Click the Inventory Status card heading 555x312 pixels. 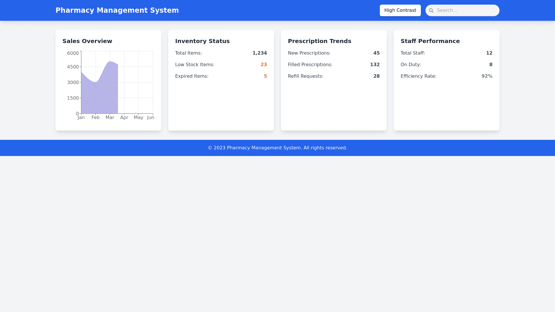click(x=202, y=41)
